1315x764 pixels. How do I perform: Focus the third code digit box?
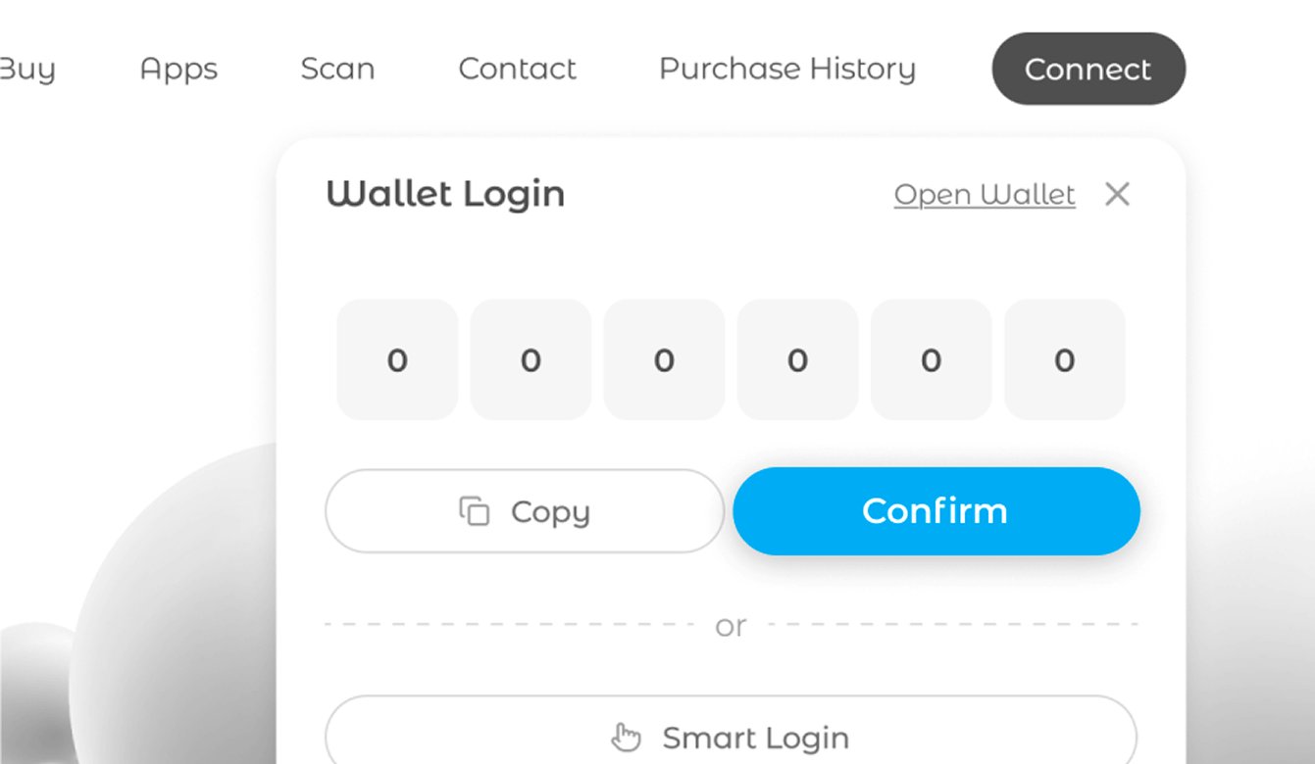[x=664, y=359]
